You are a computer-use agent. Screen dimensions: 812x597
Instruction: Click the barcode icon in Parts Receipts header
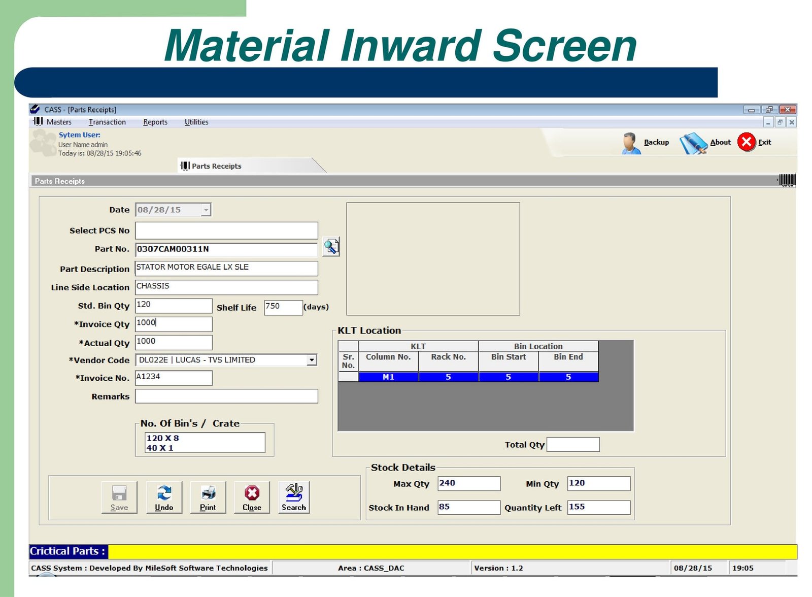click(787, 180)
